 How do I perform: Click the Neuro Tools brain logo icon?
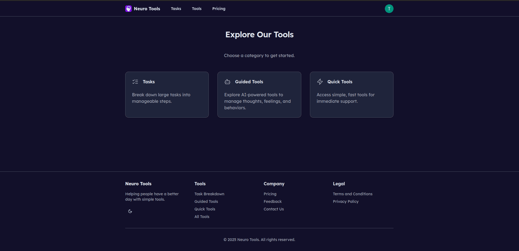point(128,9)
